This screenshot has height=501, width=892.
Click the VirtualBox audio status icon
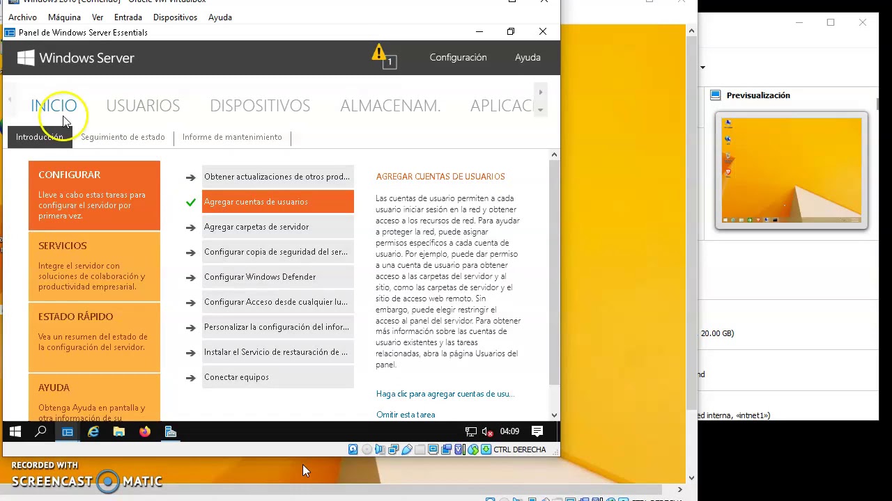(380, 450)
